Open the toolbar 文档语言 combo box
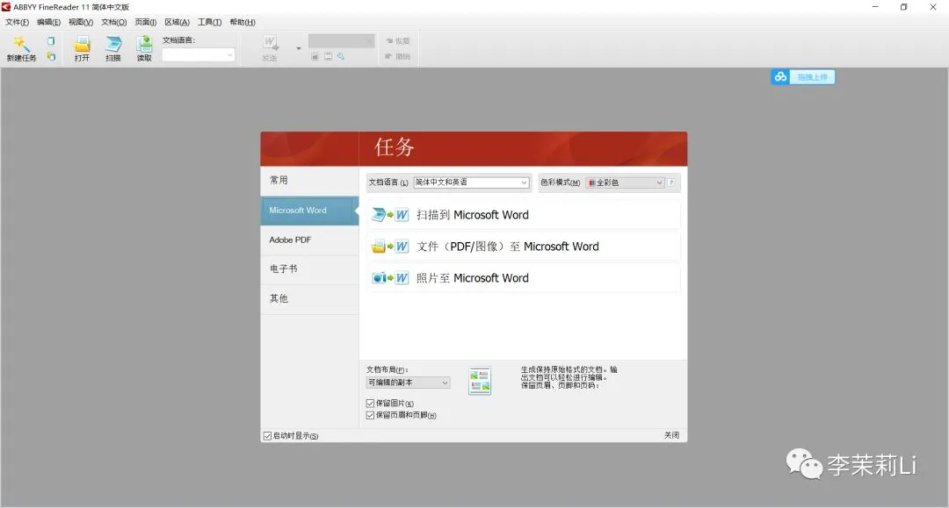 point(198,54)
